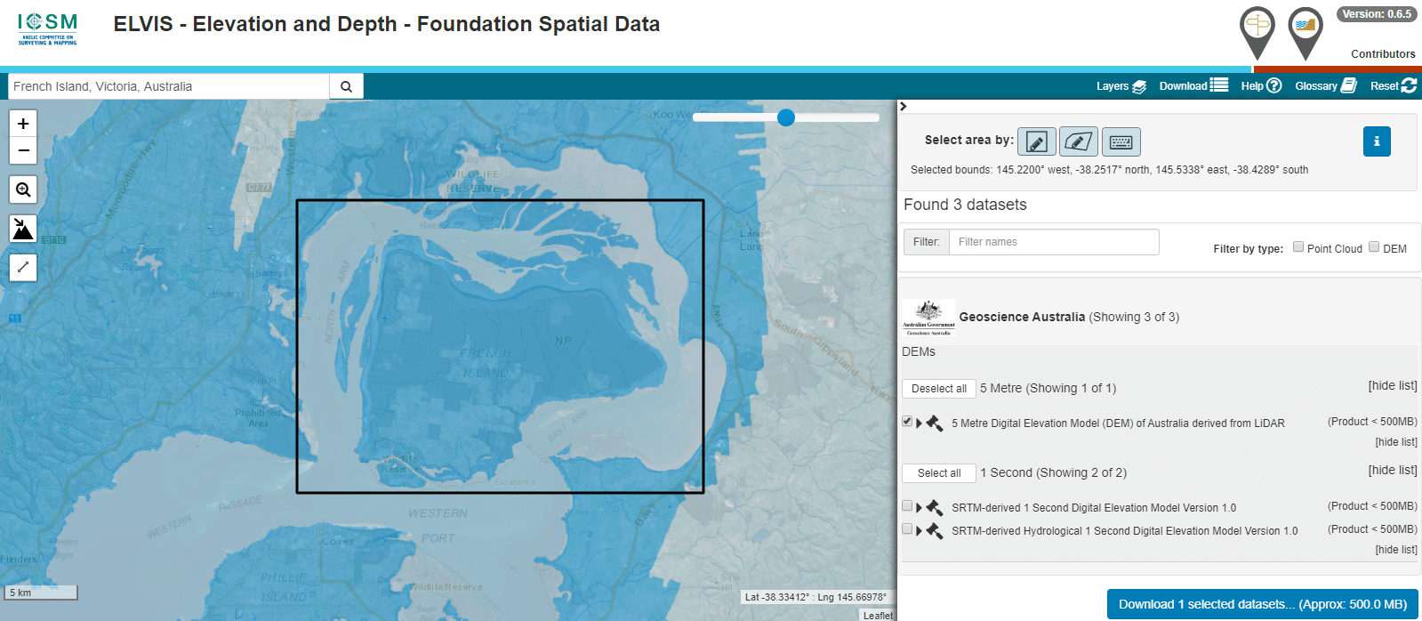This screenshot has height=621, width=1422.
Task: Expand SRTM-derived Hydrological DEM details arrow
Action: (x=920, y=531)
